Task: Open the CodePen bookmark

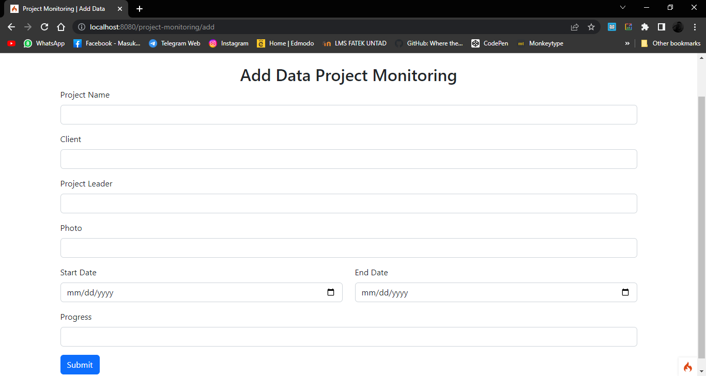Action: click(x=490, y=43)
